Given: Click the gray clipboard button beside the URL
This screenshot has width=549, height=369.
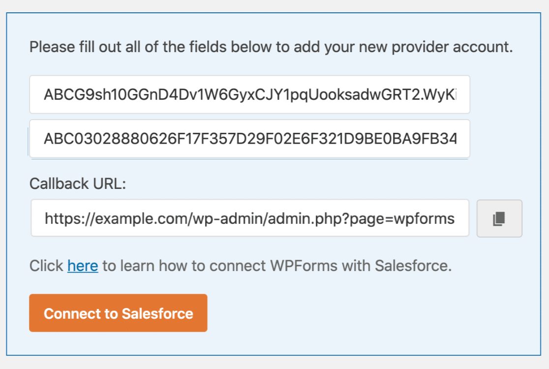Looking at the screenshot, I should (499, 218).
